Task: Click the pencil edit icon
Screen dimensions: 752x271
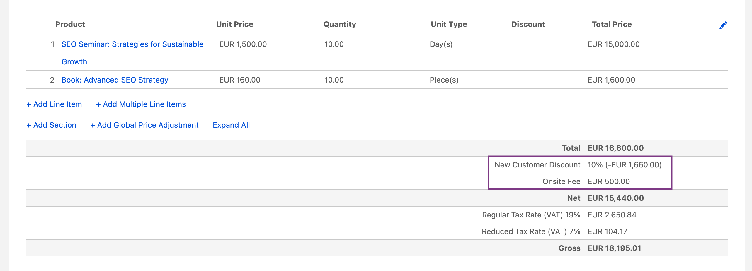Action: [x=723, y=25]
